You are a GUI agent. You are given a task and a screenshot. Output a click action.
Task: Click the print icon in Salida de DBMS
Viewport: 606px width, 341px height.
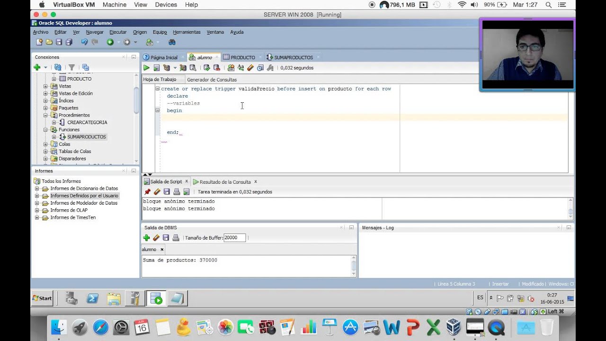pyautogui.click(x=176, y=238)
